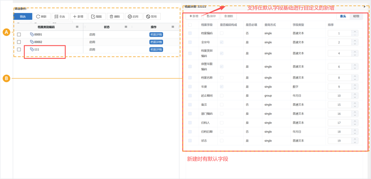Click 数字 field type in 年度 row

[295, 87]
